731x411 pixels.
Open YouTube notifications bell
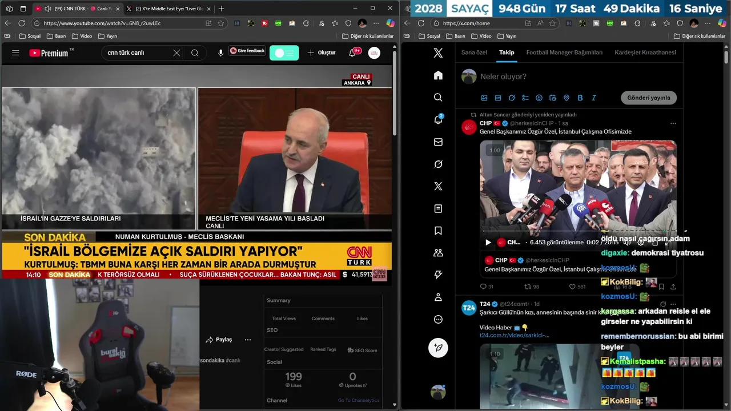tap(353, 53)
